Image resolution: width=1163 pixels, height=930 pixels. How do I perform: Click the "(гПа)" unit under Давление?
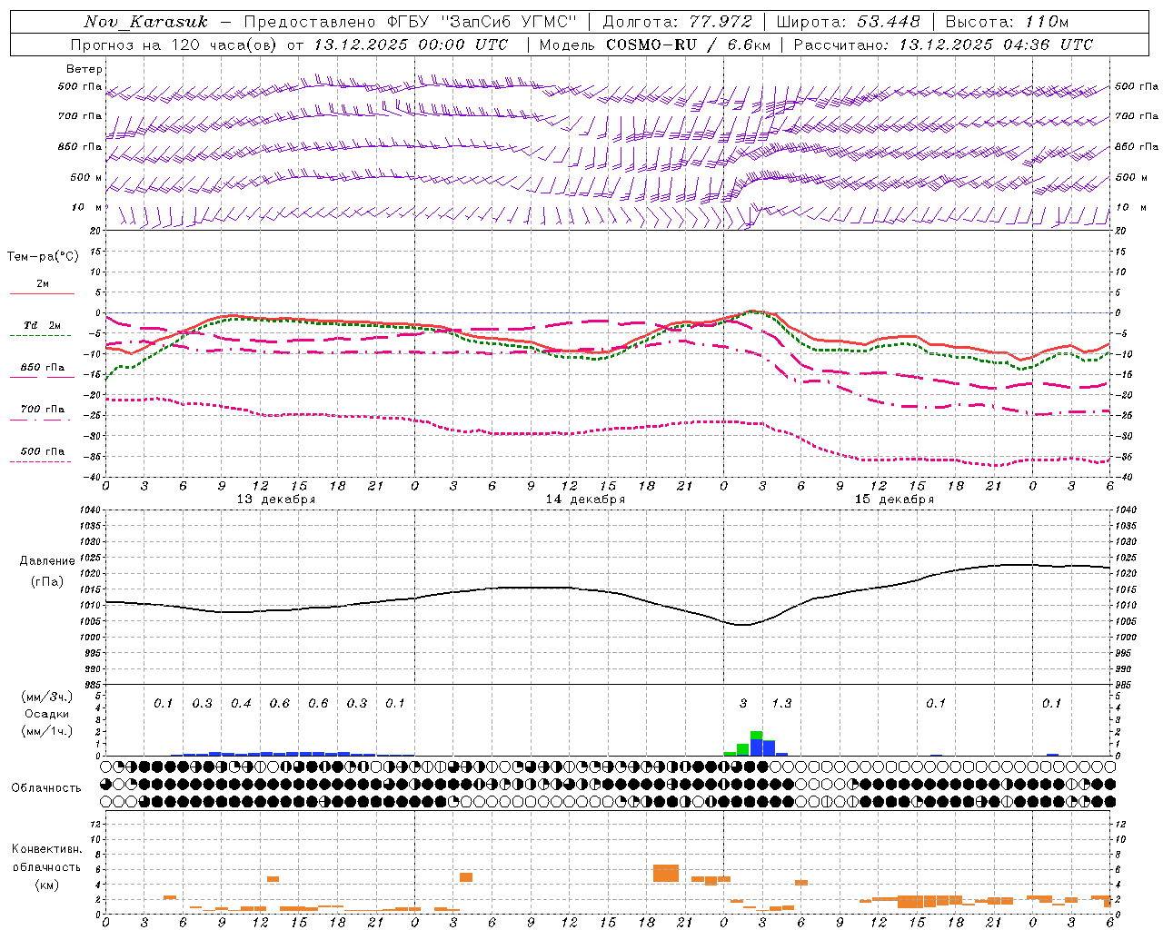click(x=47, y=582)
